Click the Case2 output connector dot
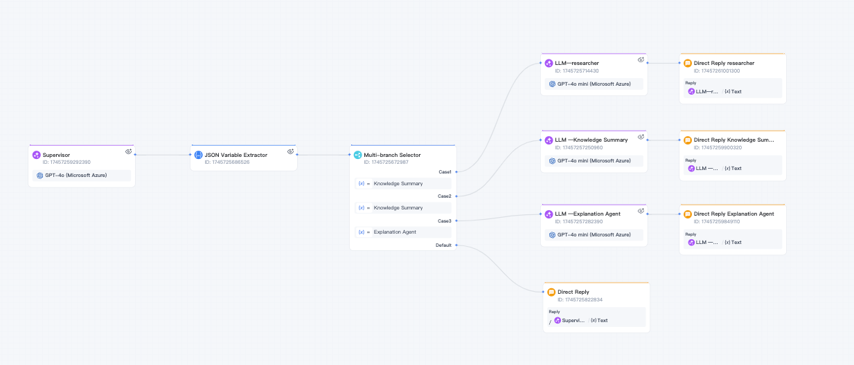The image size is (854, 365). (x=456, y=196)
